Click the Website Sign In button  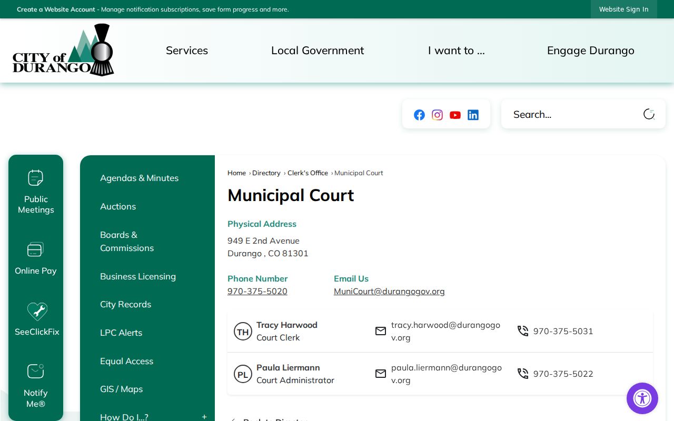pos(624,9)
